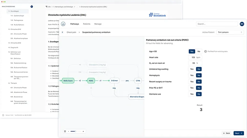Go back using breadcrumb left chevron
This screenshot has width=247, height=138.
tap(63, 32)
